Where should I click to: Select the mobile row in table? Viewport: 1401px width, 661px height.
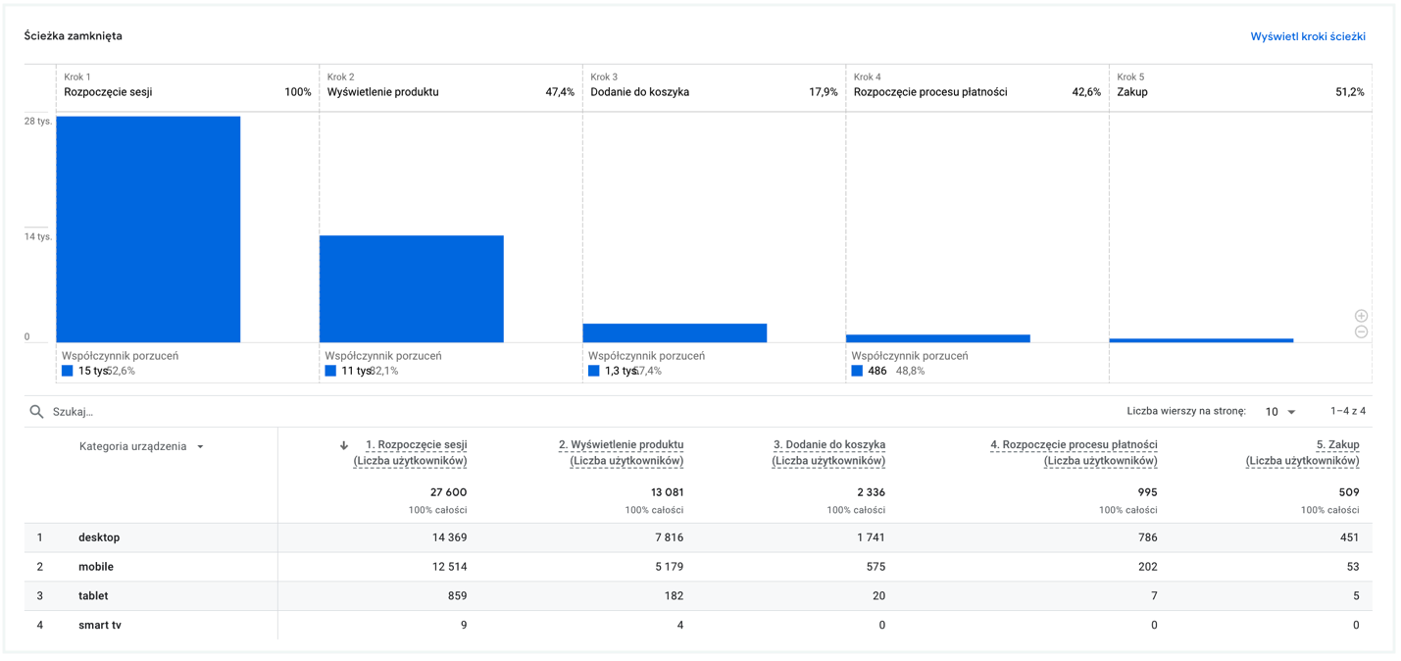click(96, 567)
